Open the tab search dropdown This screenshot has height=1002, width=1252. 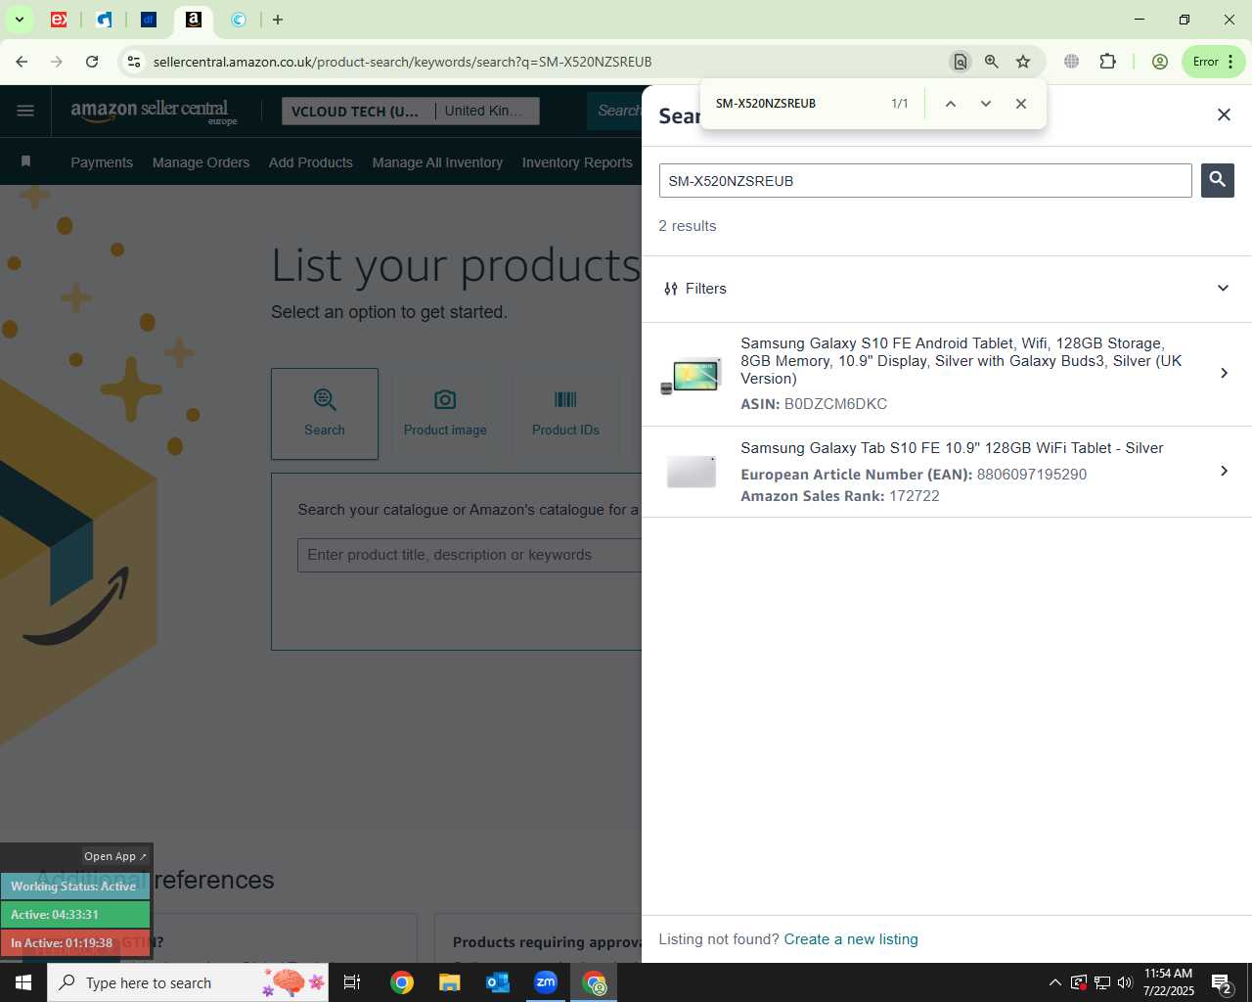pyautogui.click(x=19, y=20)
